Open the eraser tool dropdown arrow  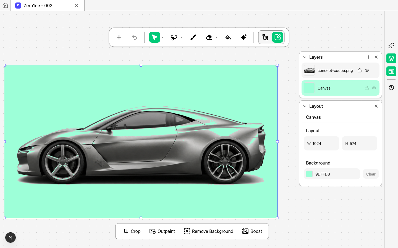[x=217, y=37]
